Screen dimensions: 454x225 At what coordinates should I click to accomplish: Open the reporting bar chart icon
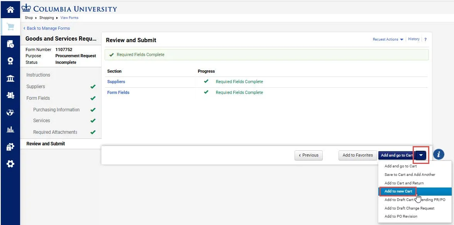pyautogui.click(x=10, y=130)
